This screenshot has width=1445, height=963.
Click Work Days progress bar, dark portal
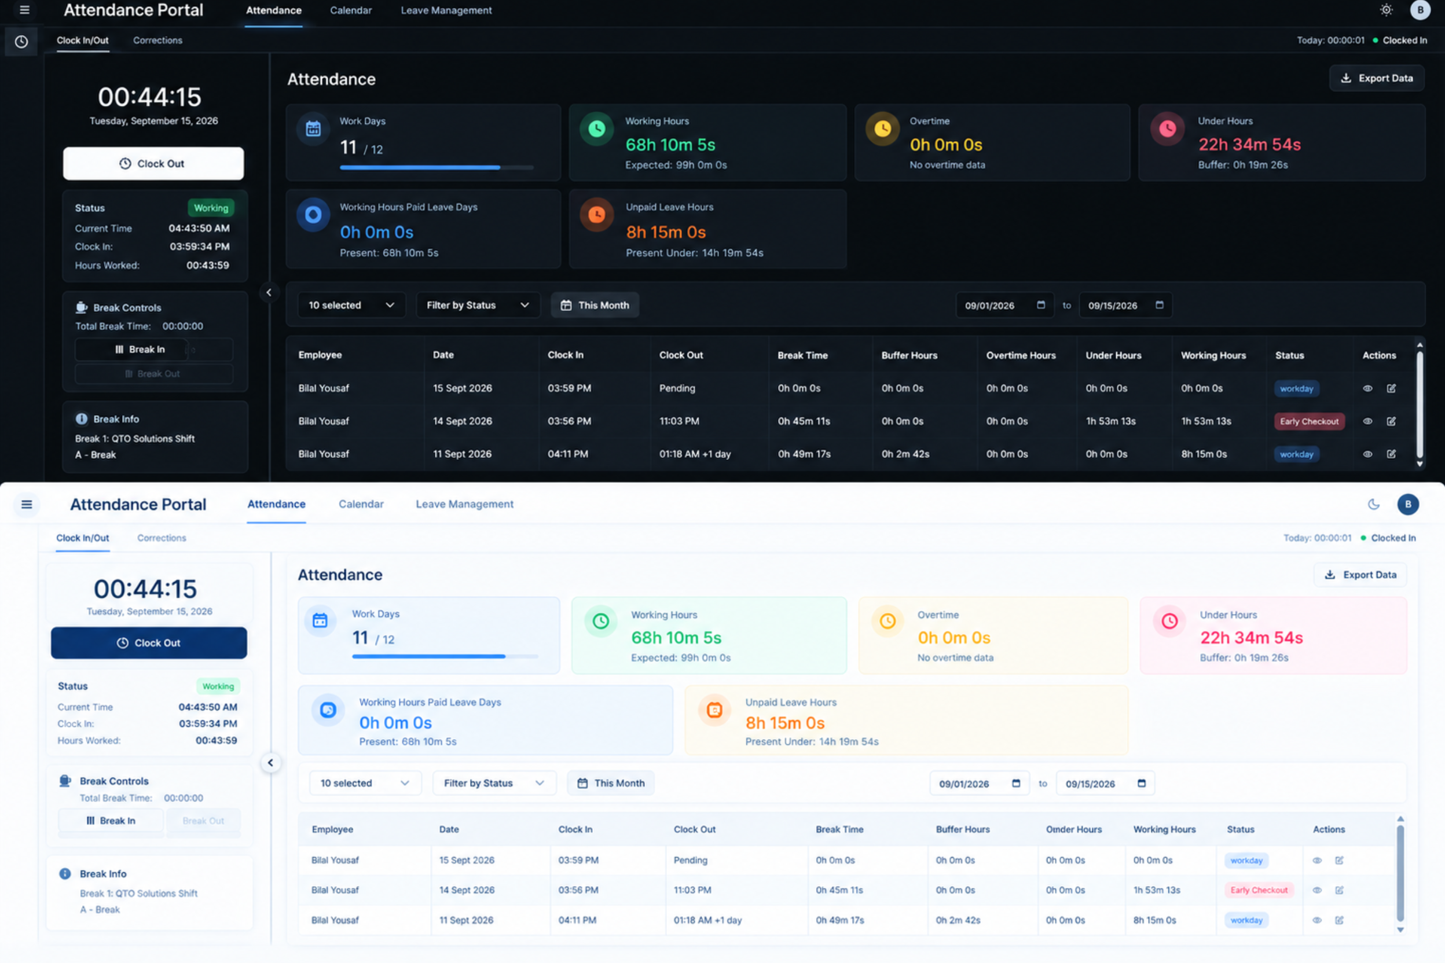click(x=437, y=167)
